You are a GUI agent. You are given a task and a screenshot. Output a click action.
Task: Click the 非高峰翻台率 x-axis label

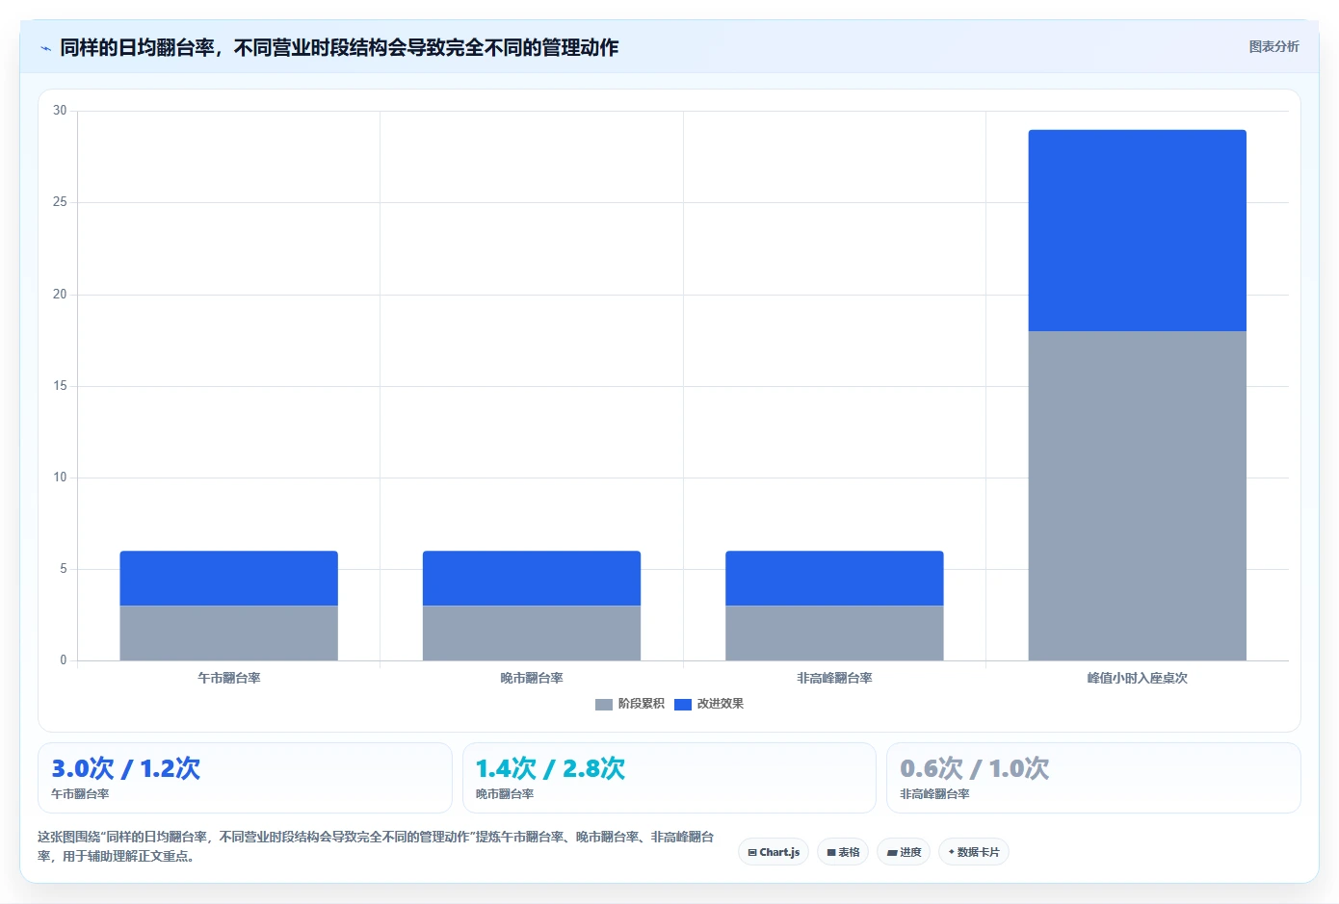[x=834, y=678]
